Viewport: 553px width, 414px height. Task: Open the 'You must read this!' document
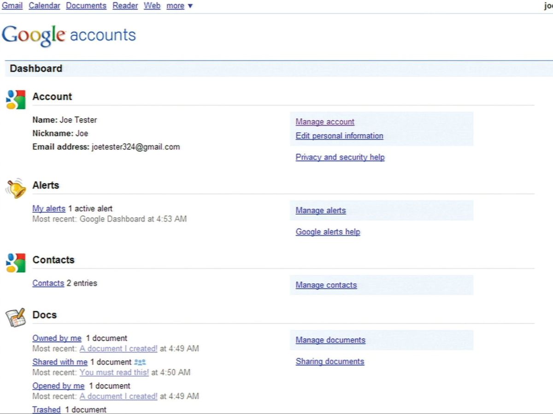point(114,373)
